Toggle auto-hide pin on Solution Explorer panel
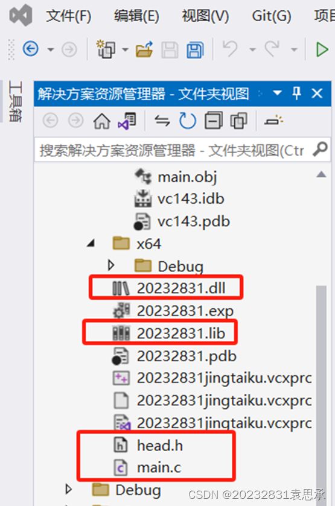The image size is (335, 506). click(x=296, y=93)
